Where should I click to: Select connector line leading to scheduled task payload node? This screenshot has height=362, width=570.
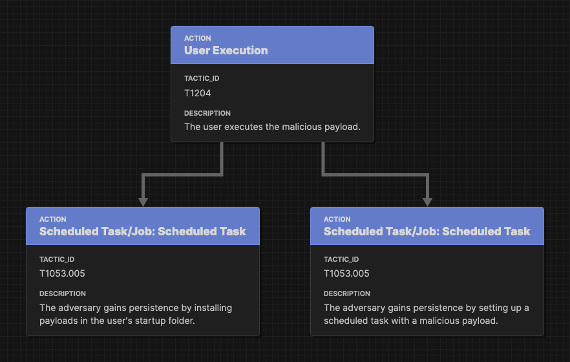[374, 175]
